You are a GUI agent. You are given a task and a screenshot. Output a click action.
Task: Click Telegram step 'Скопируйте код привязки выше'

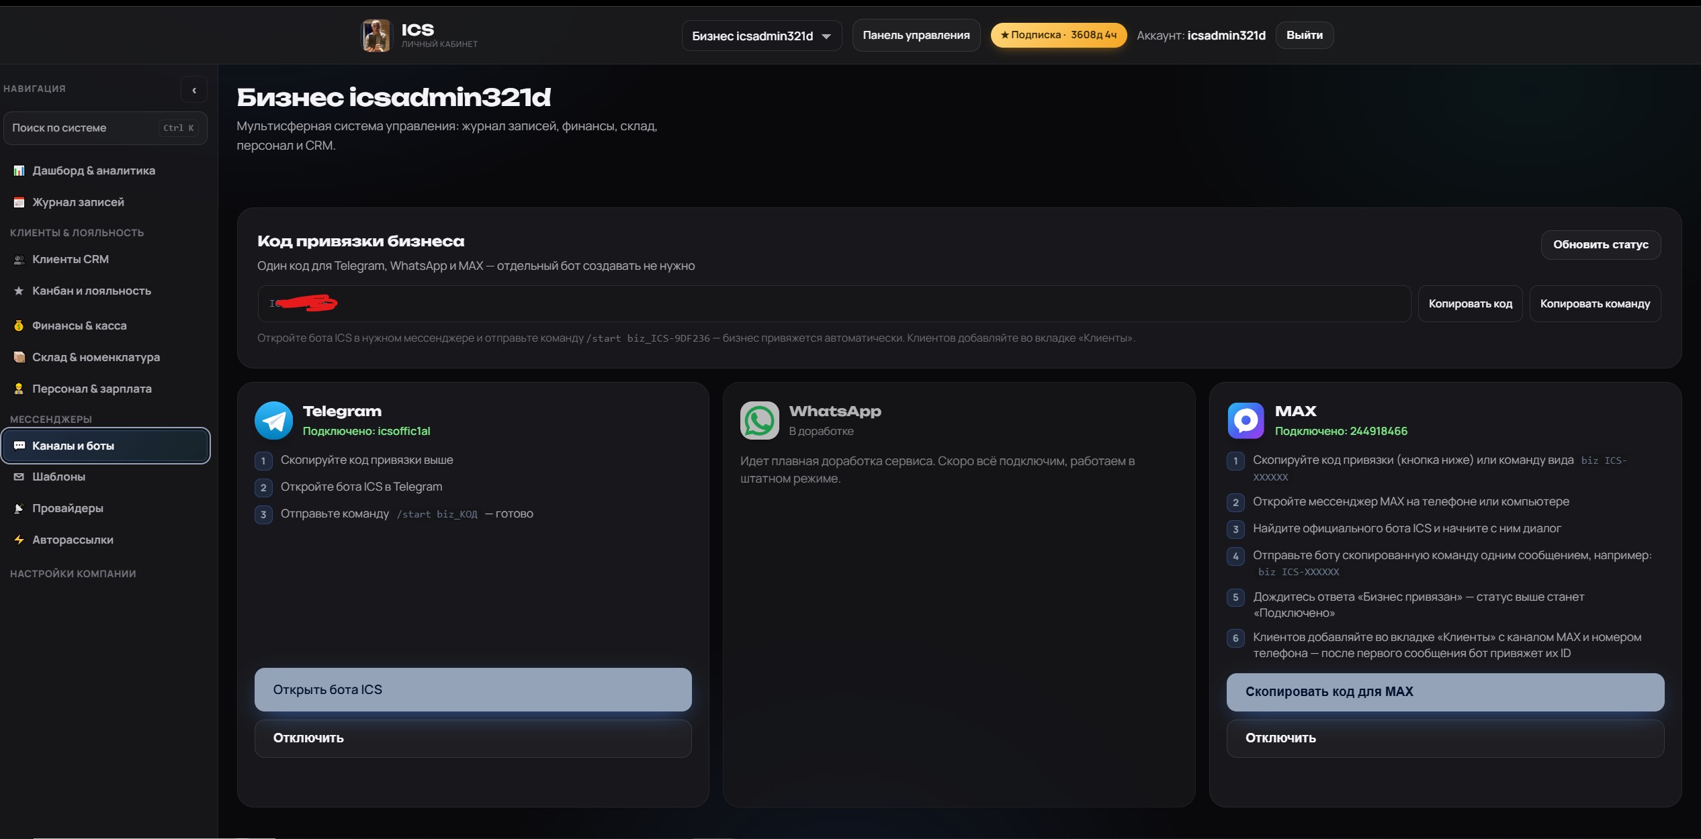pos(367,460)
